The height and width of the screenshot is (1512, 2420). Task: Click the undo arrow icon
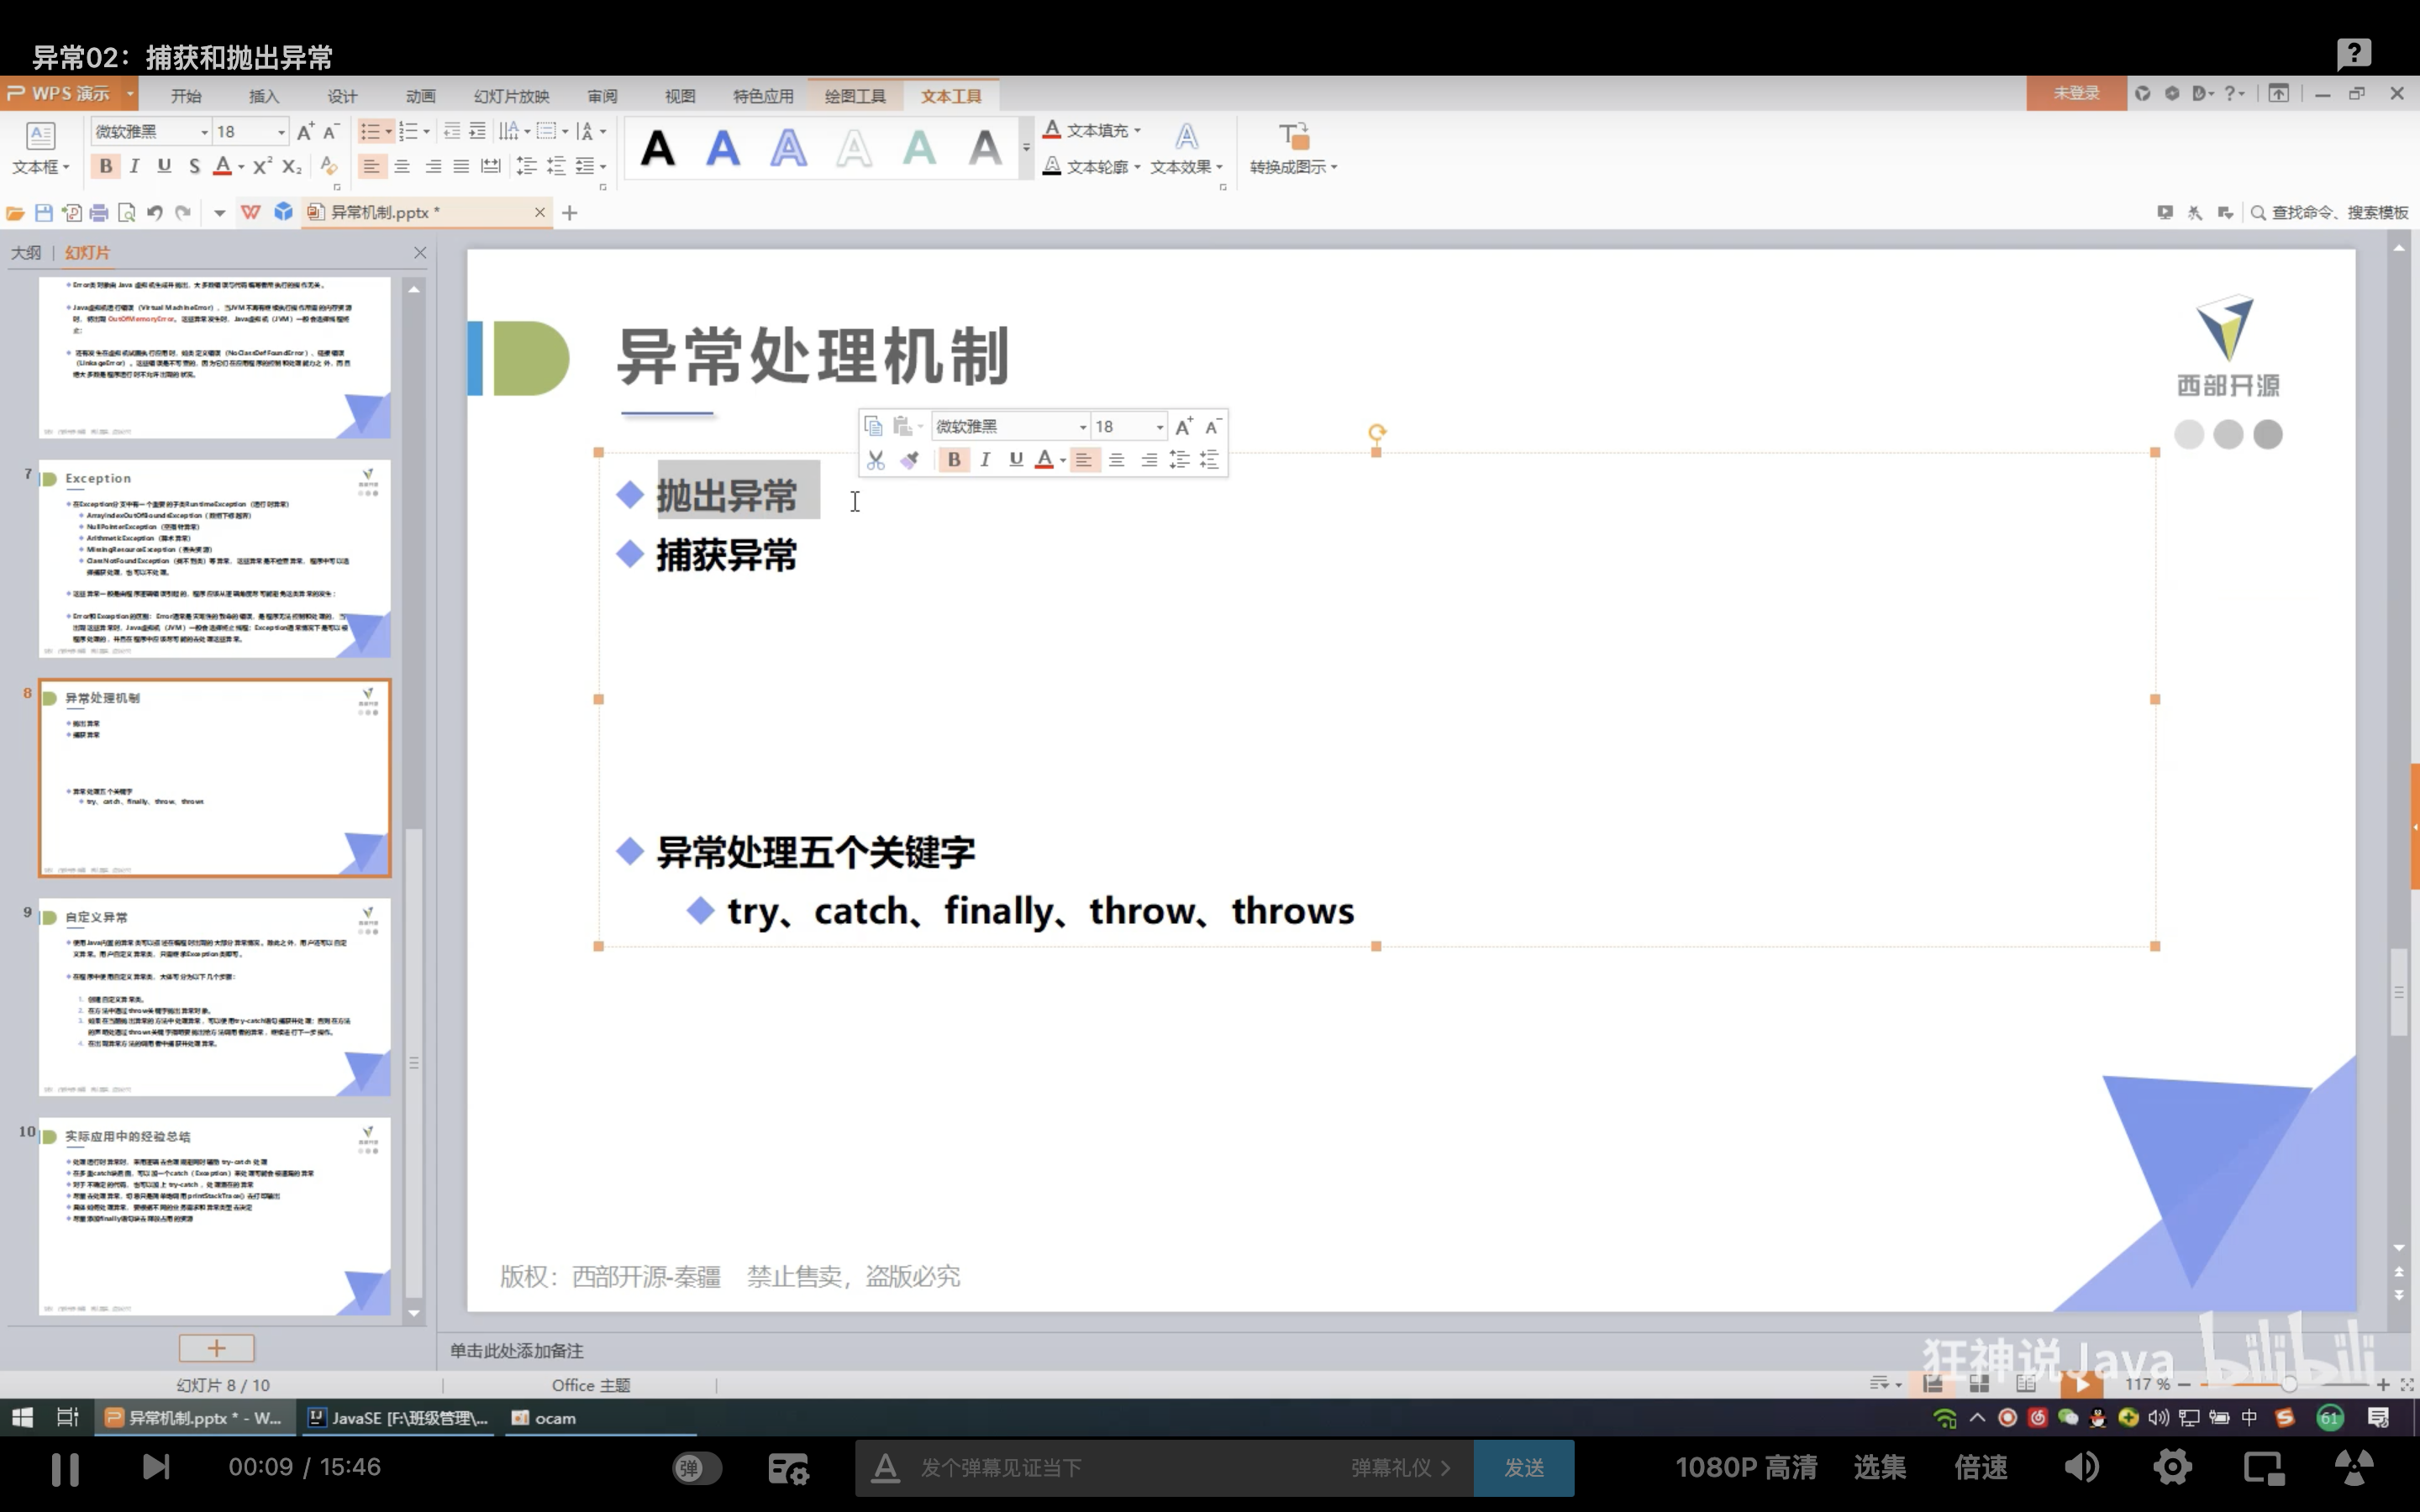(x=154, y=212)
